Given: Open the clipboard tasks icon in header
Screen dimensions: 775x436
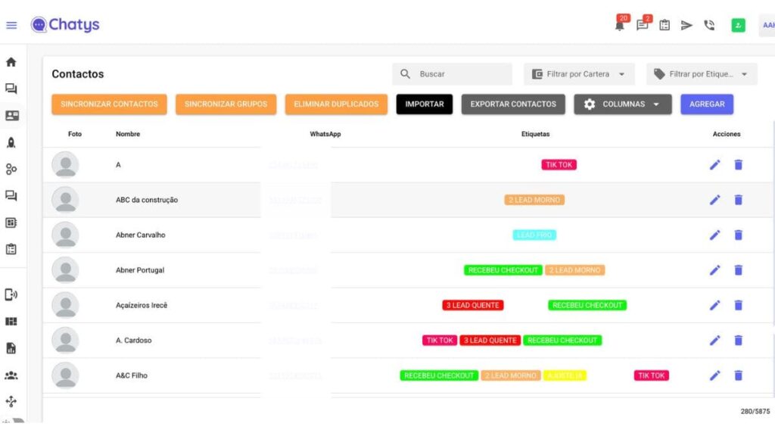Looking at the screenshot, I should click(x=665, y=25).
